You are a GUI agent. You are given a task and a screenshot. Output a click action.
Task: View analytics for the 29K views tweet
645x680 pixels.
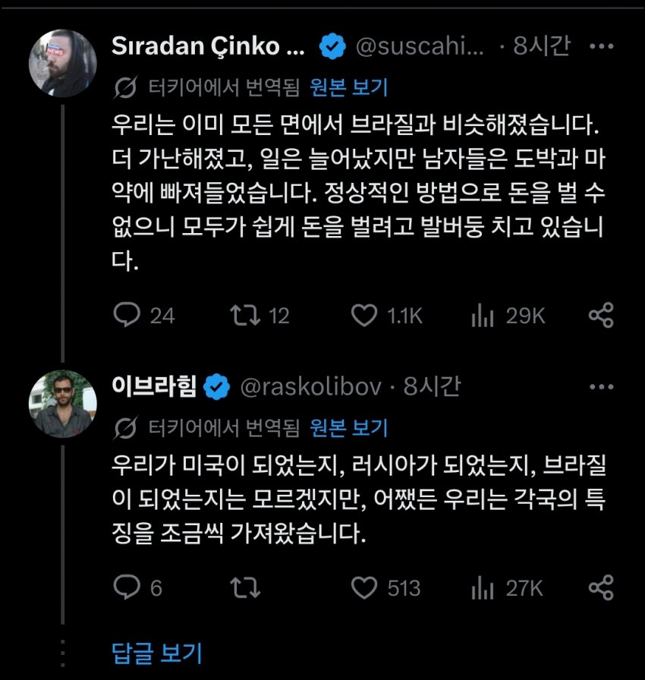[x=483, y=316]
